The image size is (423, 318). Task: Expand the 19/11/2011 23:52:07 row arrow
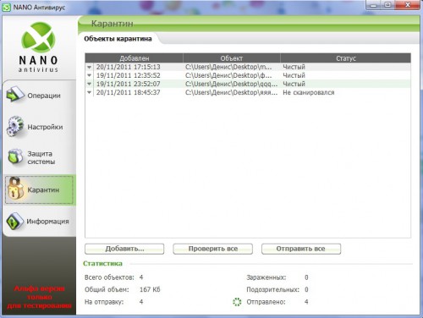pos(89,84)
